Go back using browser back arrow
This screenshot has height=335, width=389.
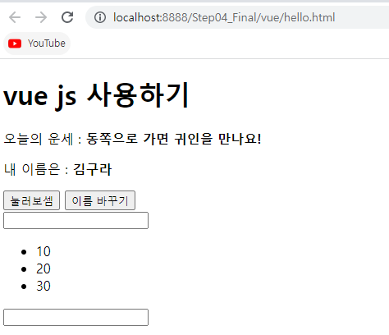(15, 17)
